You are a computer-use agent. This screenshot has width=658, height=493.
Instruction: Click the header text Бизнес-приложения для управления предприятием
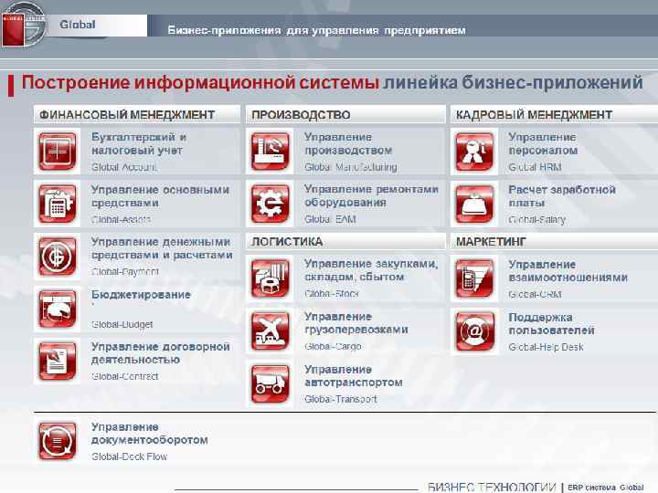click(317, 30)
